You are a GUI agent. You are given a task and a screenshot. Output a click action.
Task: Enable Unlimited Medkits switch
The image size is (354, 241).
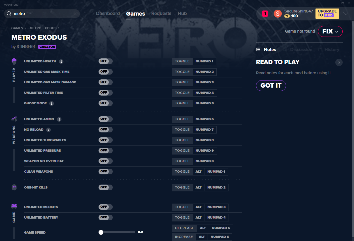(106, 207)
